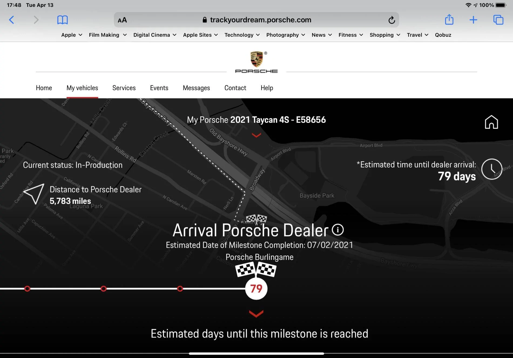Tap the Wi-Fi icon in status bar
The width and height of the screenshot is (513, 358).
tap(468, 5)
